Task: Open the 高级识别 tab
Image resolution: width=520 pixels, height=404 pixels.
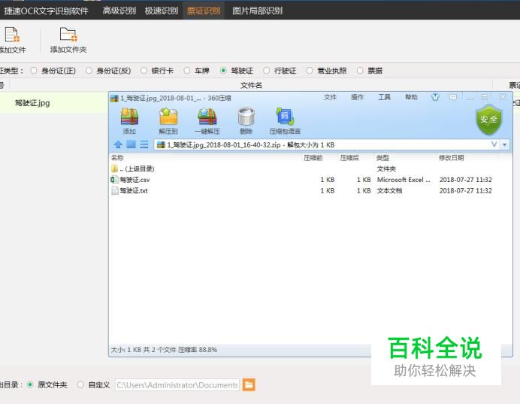Action: coord(119,11)
